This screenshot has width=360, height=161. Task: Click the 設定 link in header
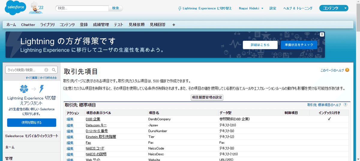[273, 8]
